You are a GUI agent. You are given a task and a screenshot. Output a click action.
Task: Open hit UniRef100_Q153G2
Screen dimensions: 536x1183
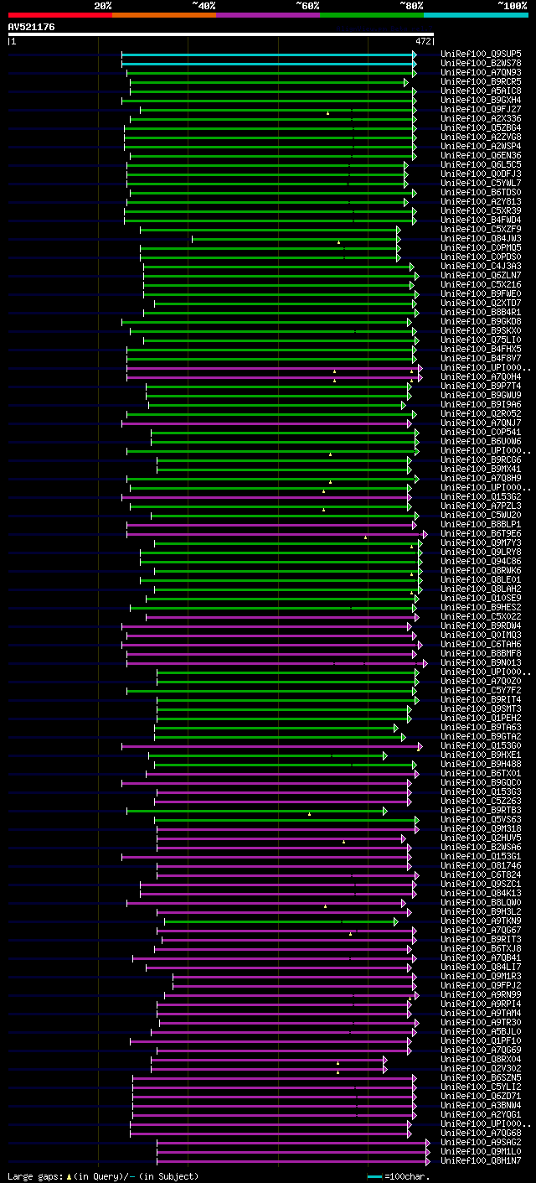[481, 497]
